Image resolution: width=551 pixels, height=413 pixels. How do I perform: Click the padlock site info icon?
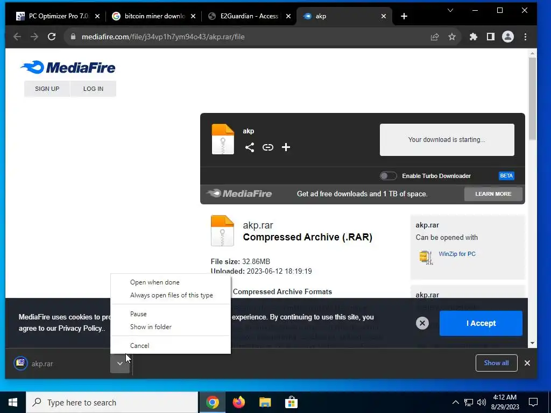73,37
